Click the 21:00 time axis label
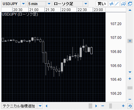134x110 pixels. [x=34, y=10]
